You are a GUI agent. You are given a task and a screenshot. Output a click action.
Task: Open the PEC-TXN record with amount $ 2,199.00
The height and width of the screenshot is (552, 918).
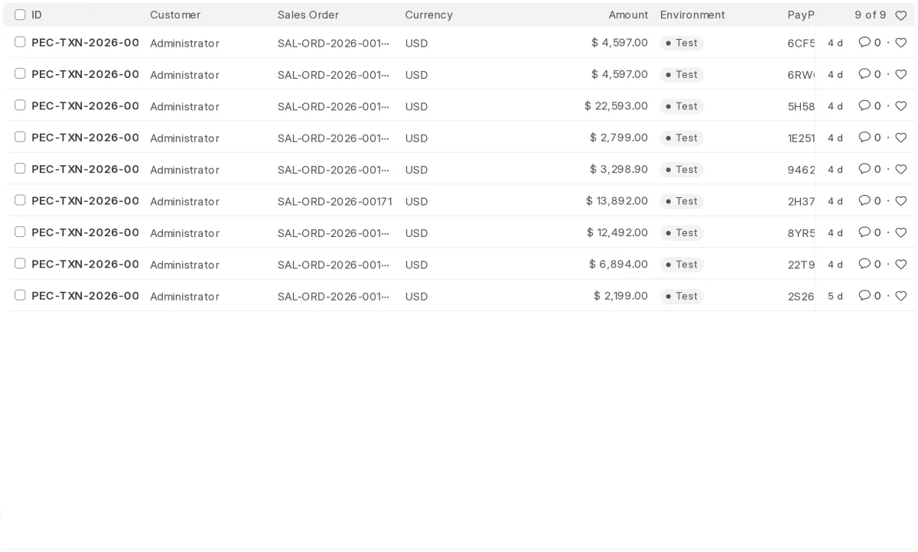[x=85, y=296]
